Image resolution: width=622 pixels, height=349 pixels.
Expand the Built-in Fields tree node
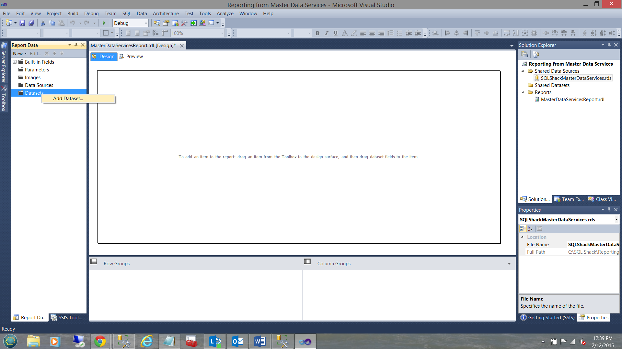tap(15, 62)
